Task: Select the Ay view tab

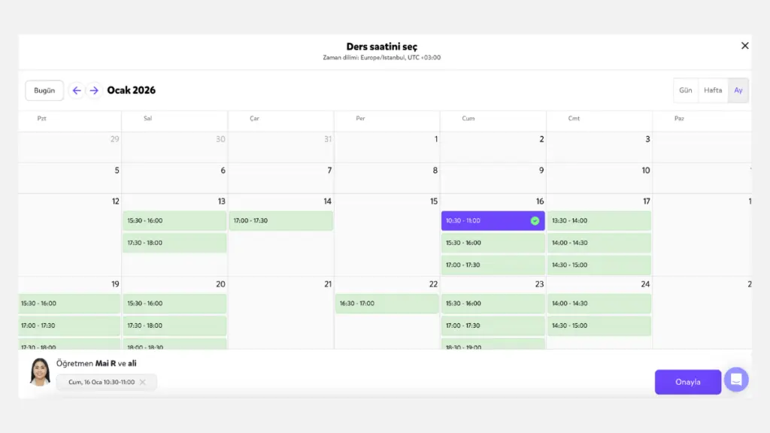Action: pos(738,90)
